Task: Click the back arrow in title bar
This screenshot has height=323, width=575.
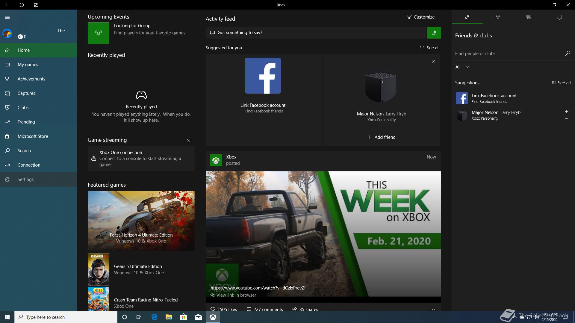Action: (x=7, y=5)
